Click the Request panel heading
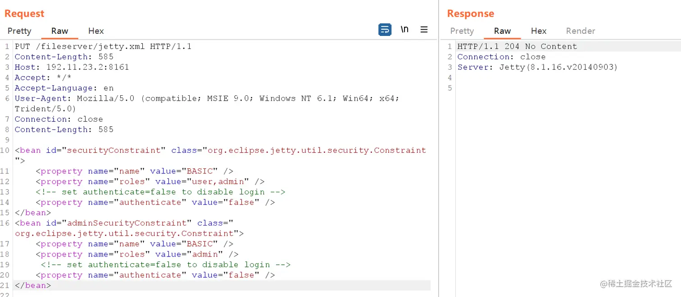 24,13
